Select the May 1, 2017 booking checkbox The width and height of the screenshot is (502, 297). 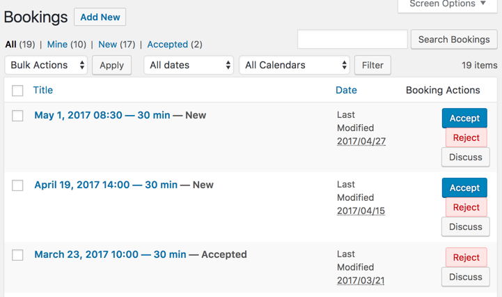click(17, 116)
